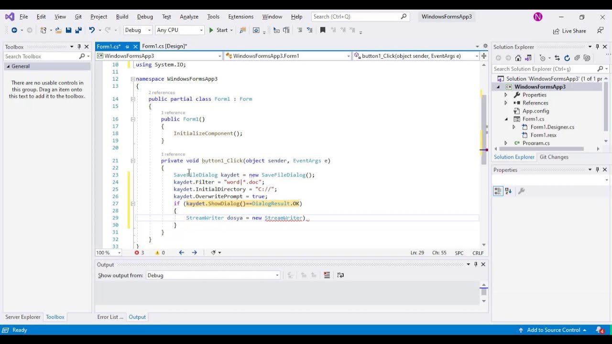612x344 pixels.
Task: Click the Navigate Backward toolbar arrow
Action: pyautogui.click(x=14, y=30)
